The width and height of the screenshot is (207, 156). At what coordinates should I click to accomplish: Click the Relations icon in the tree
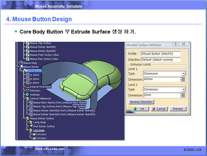pyautogui.click(x=28, y=91)
